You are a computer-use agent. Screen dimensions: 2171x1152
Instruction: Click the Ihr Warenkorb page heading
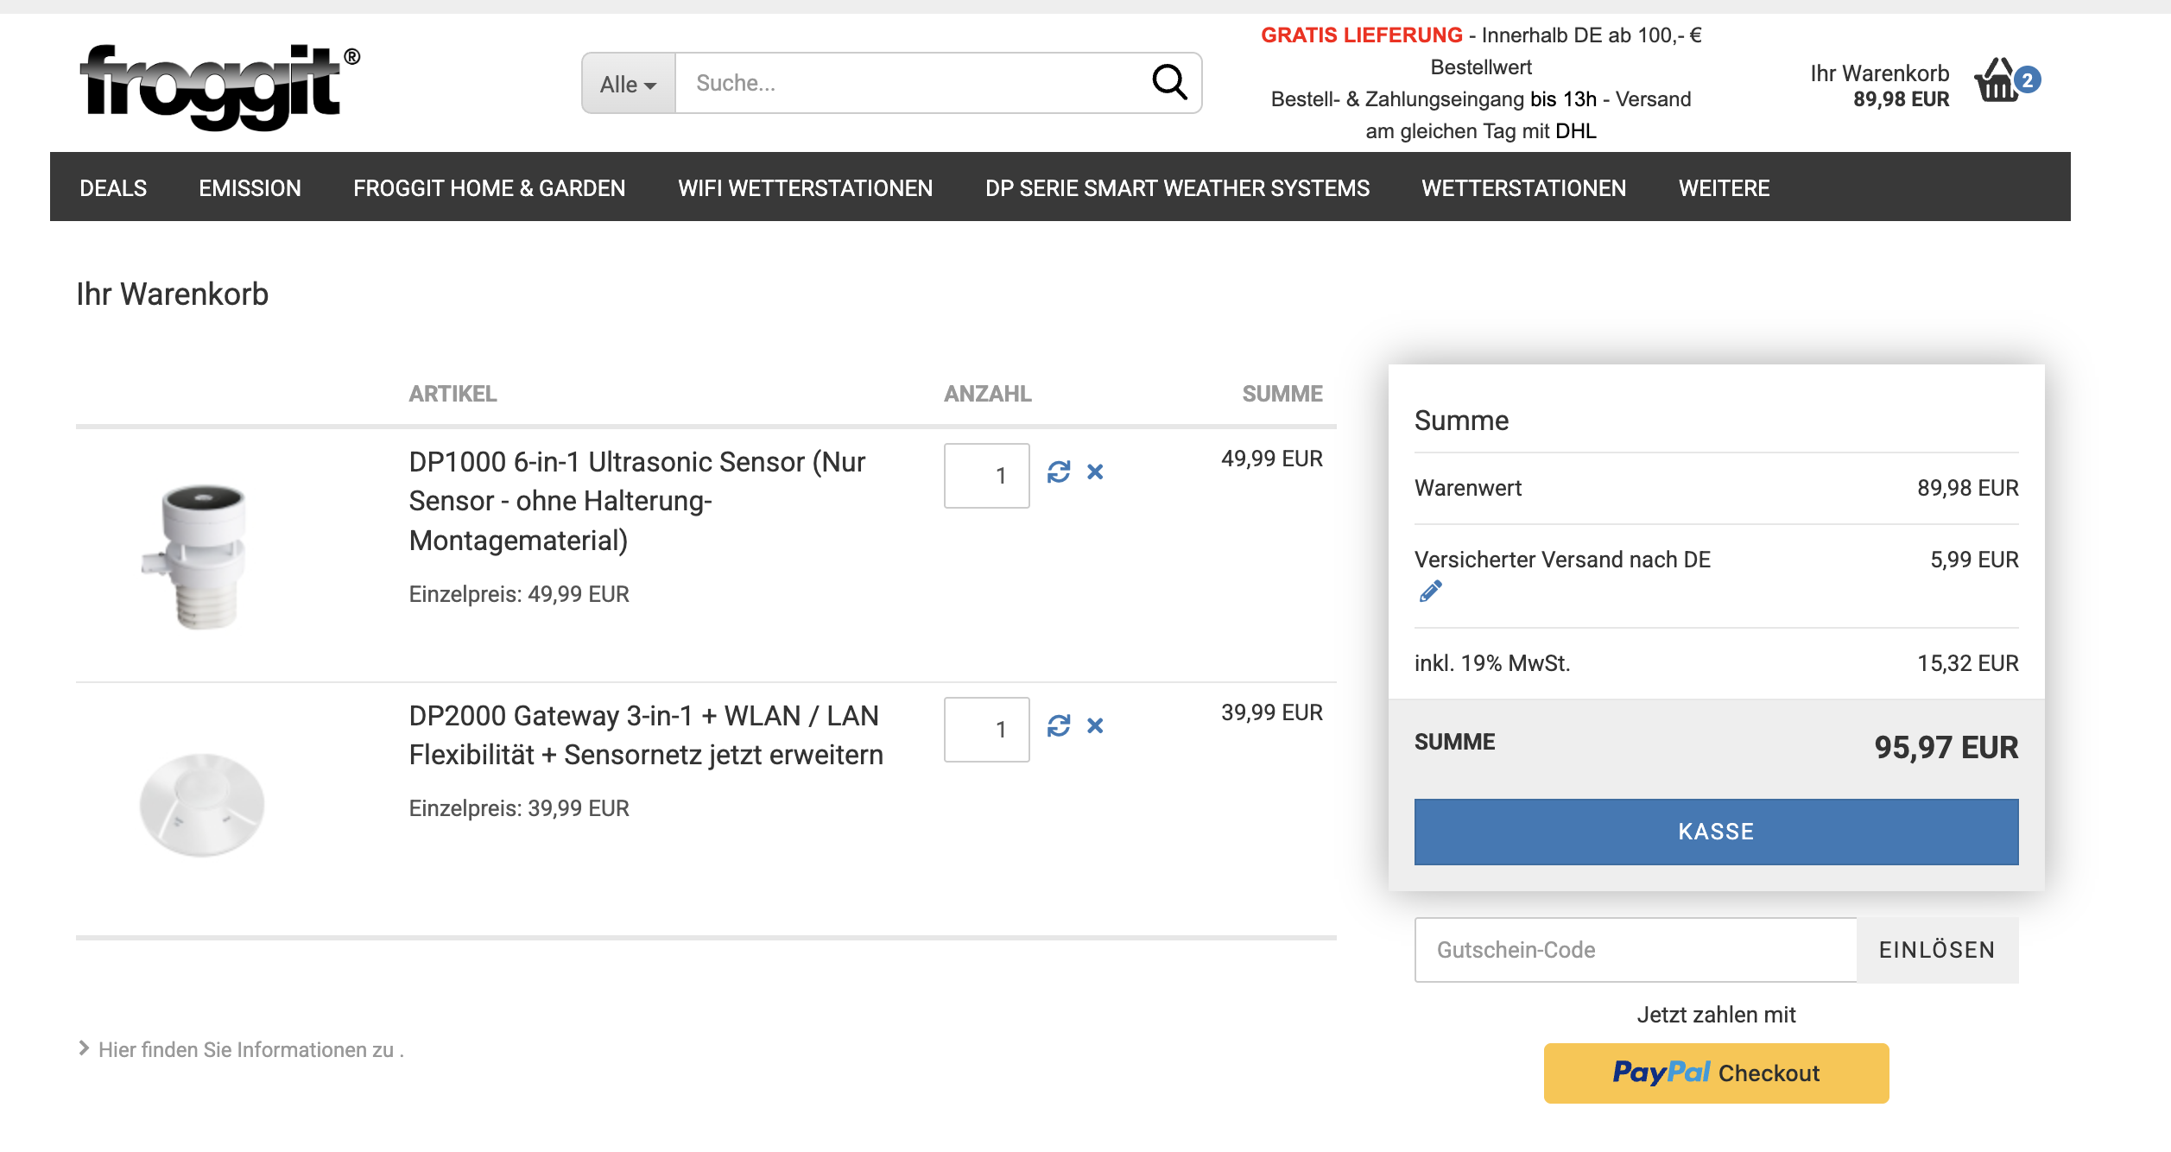[x=173, y=294]
